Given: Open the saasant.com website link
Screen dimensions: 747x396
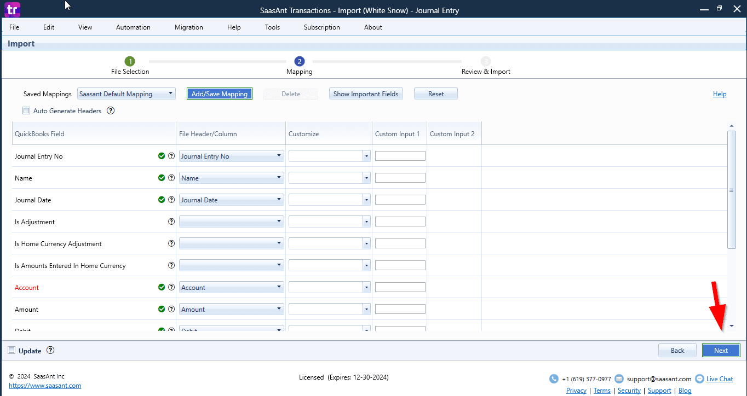Looking at the screenshot, I should (45, 386).
